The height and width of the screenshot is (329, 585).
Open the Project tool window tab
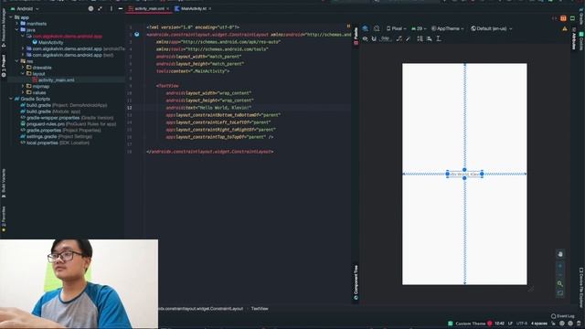(4, 66)
